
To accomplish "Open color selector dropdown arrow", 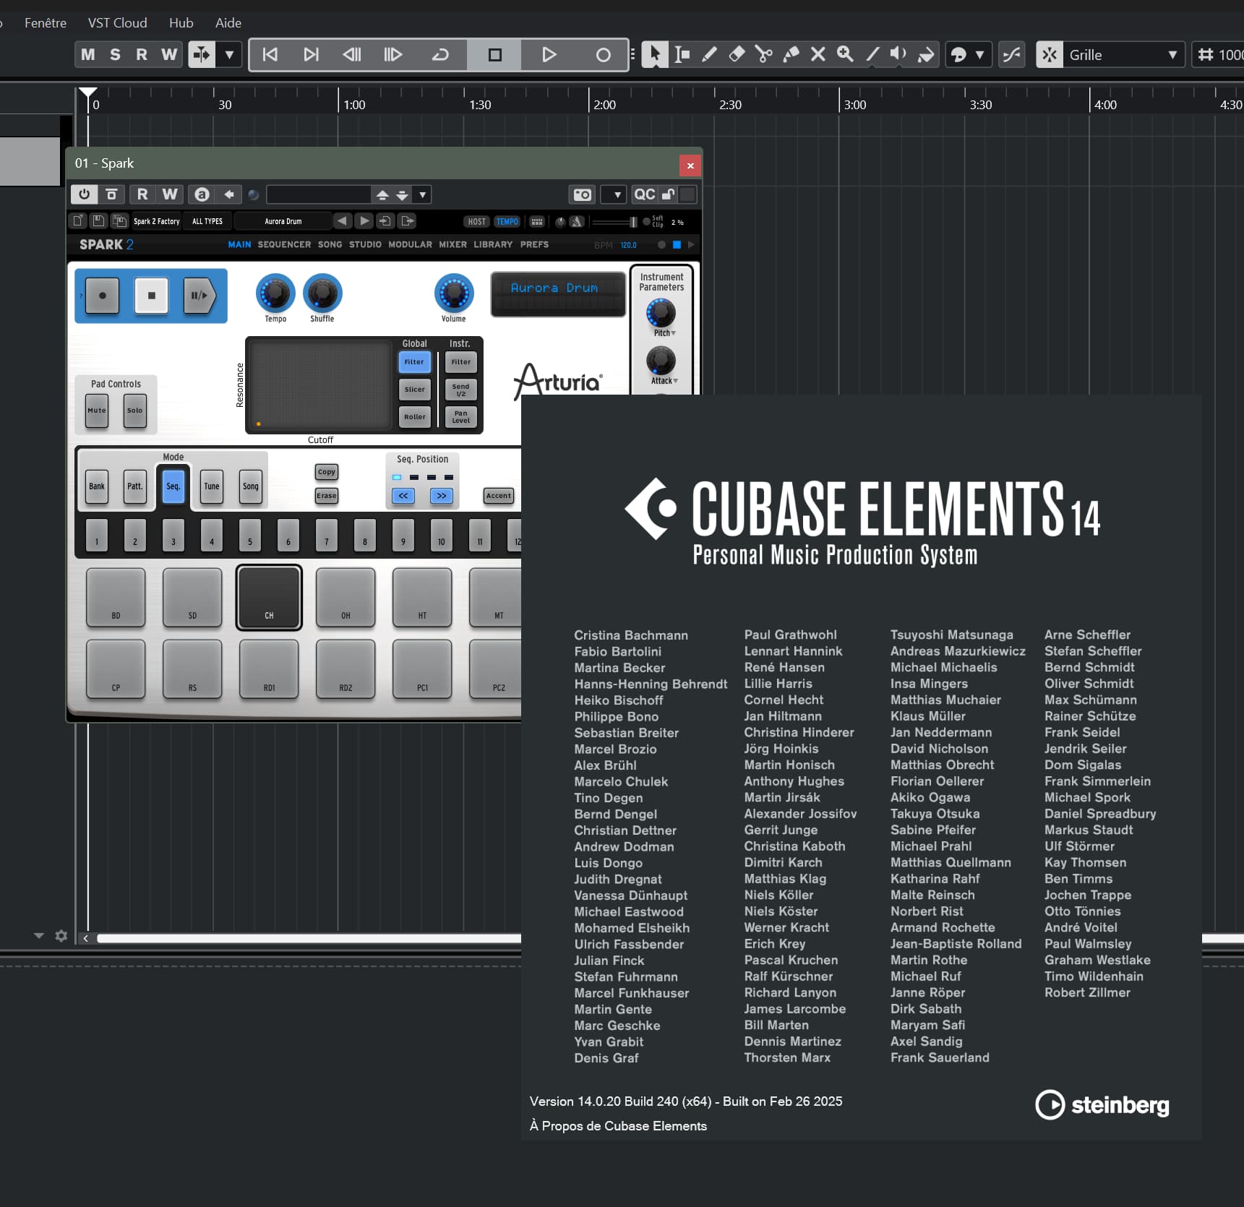I will (980, 54).
